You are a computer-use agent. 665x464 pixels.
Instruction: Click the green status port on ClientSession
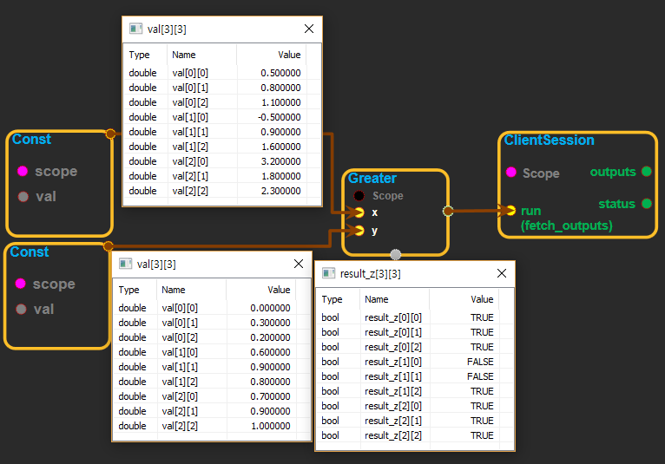coord(646,204)
